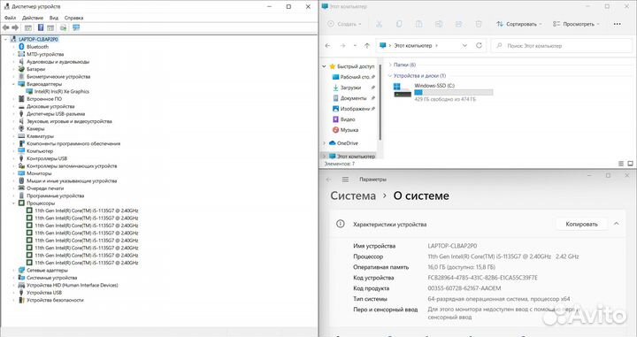This screenshot has width=637, height=337.
Task: Go up one folder level in Explorer
Action: [367, 45]
